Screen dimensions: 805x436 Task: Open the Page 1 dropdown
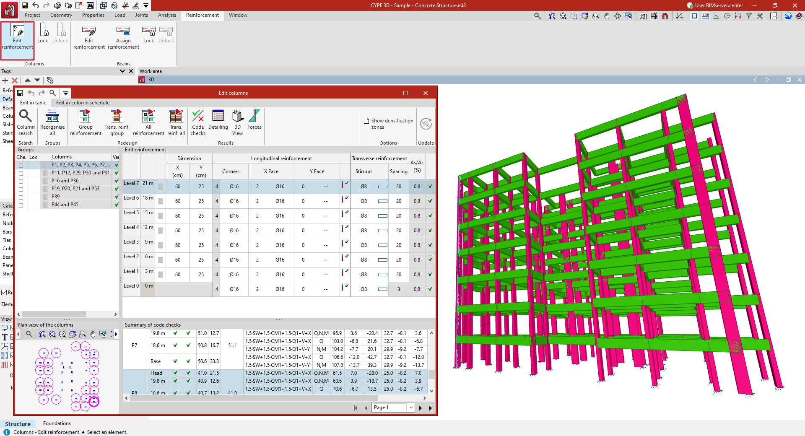411,407
